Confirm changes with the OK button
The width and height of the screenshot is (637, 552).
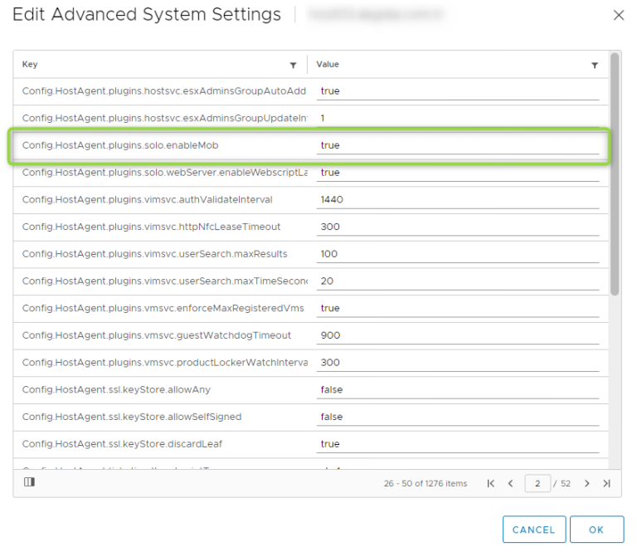pos(596,530)
